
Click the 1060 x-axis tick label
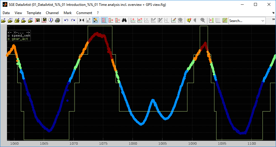(14, 143)
